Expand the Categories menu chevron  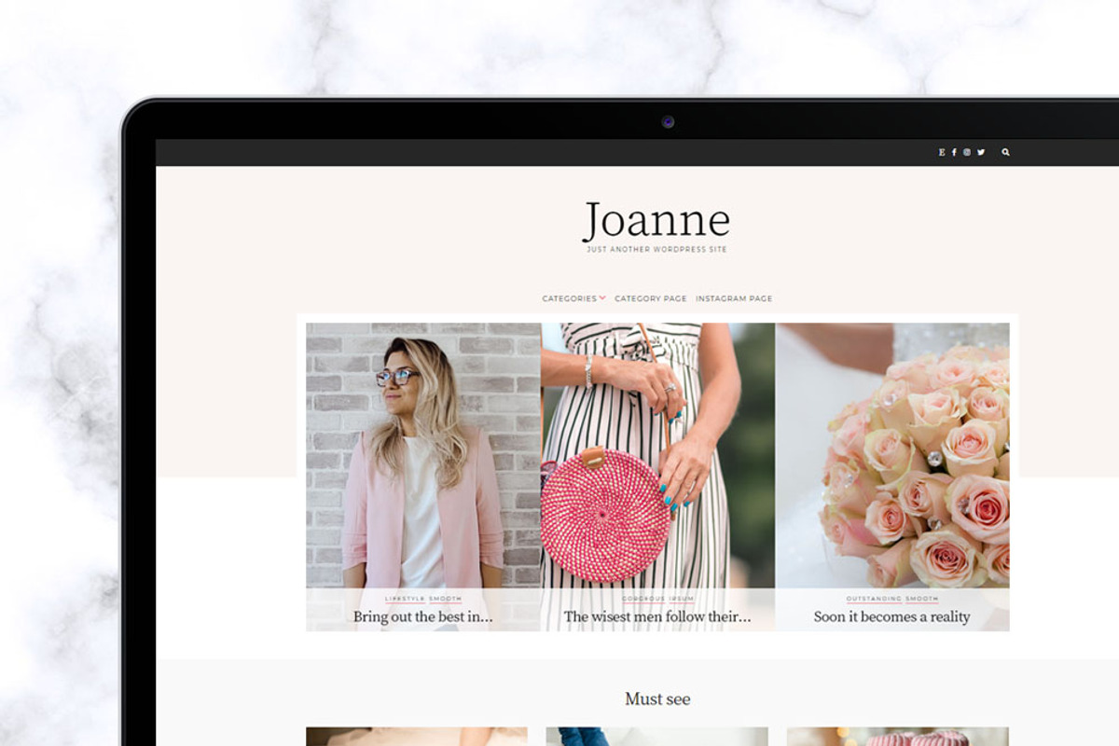(602, 298)
